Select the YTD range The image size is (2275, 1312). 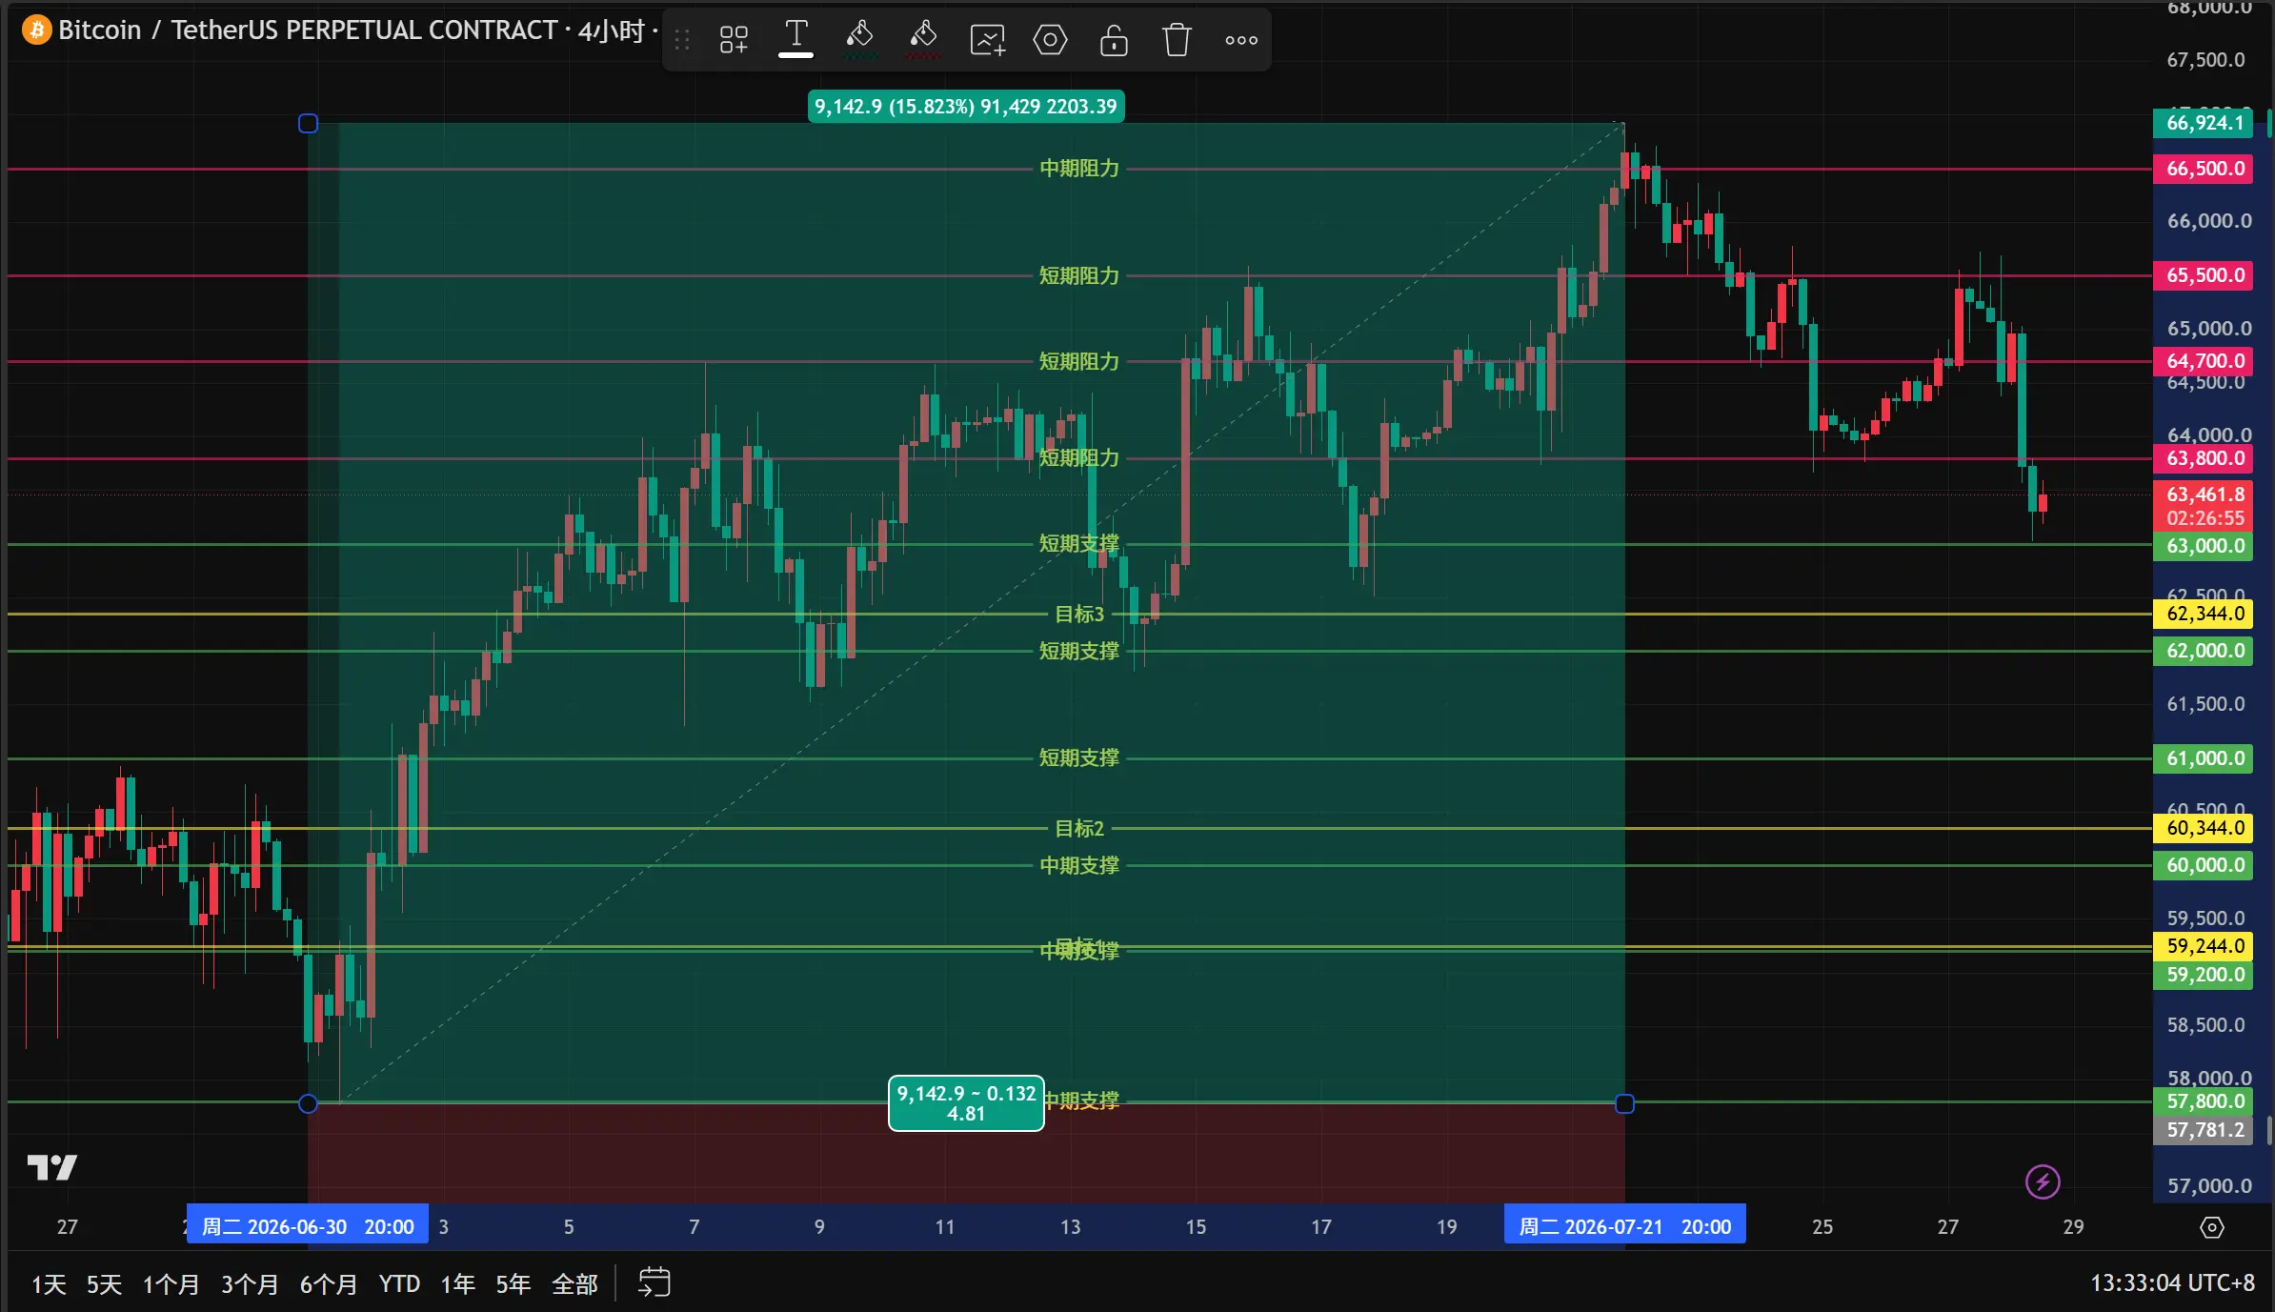point(399,1283)
